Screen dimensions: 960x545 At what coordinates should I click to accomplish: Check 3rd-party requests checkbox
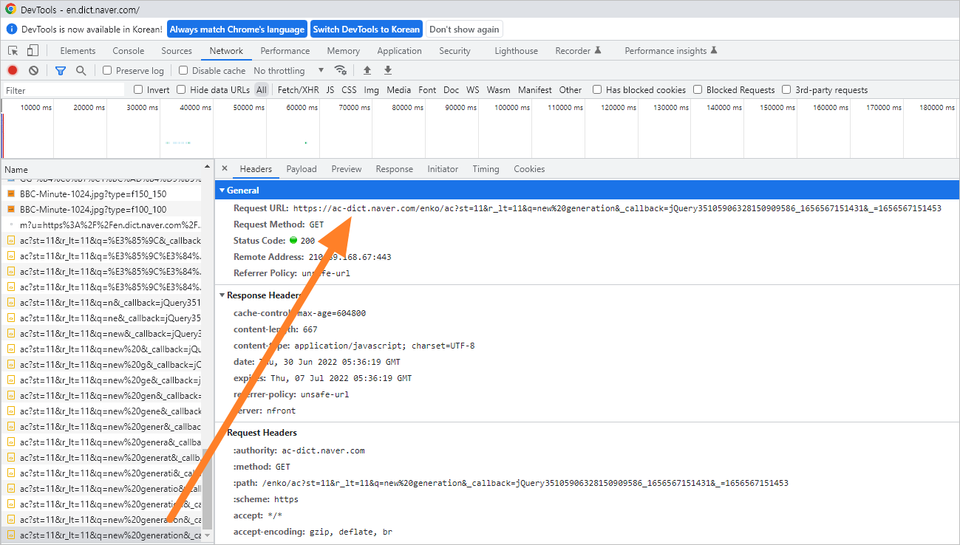coord(786,89)
